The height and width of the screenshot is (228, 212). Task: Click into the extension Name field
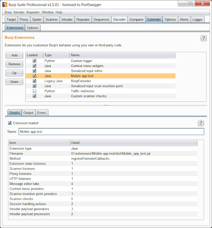click(112, 131)
